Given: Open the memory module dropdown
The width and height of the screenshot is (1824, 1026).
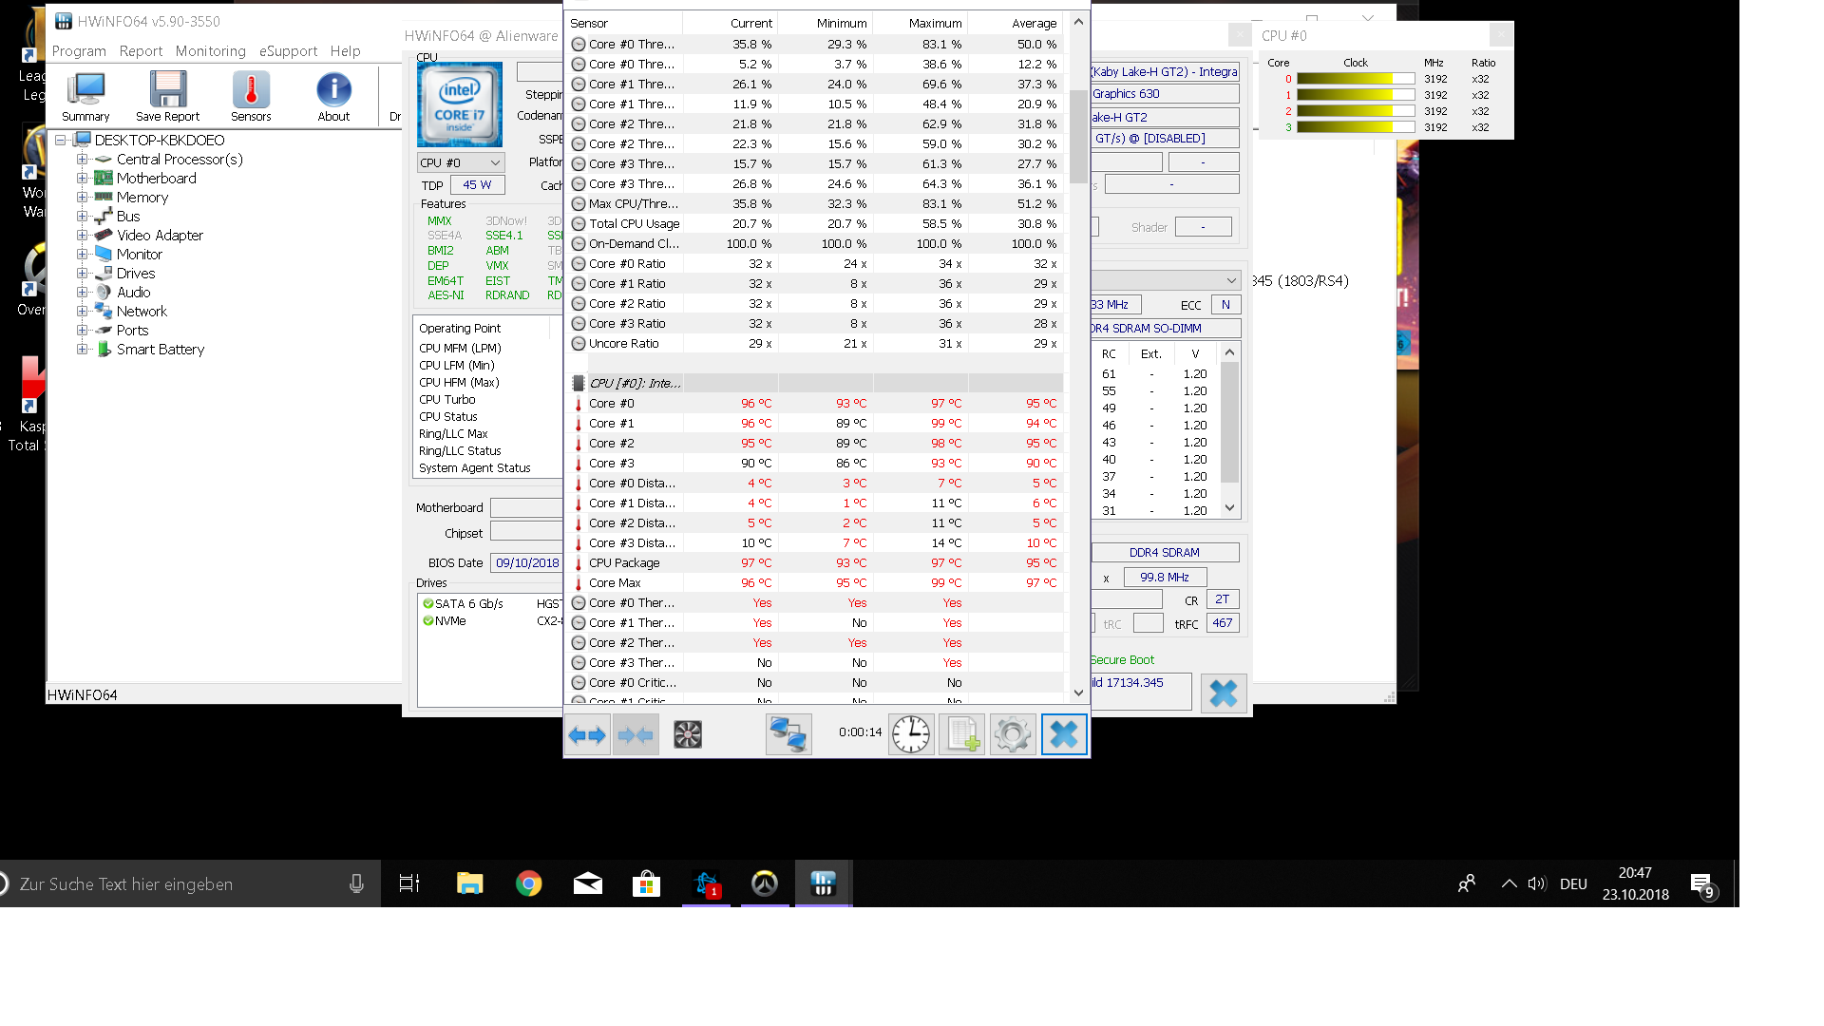Looking at the screenshot, I should click(1166, 280).
